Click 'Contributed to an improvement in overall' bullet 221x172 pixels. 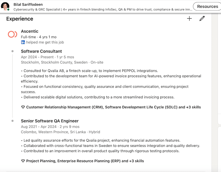[100, 151]
